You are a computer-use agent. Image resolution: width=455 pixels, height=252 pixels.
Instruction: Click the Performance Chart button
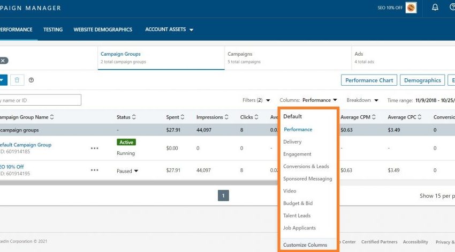[x=369, y=80]
